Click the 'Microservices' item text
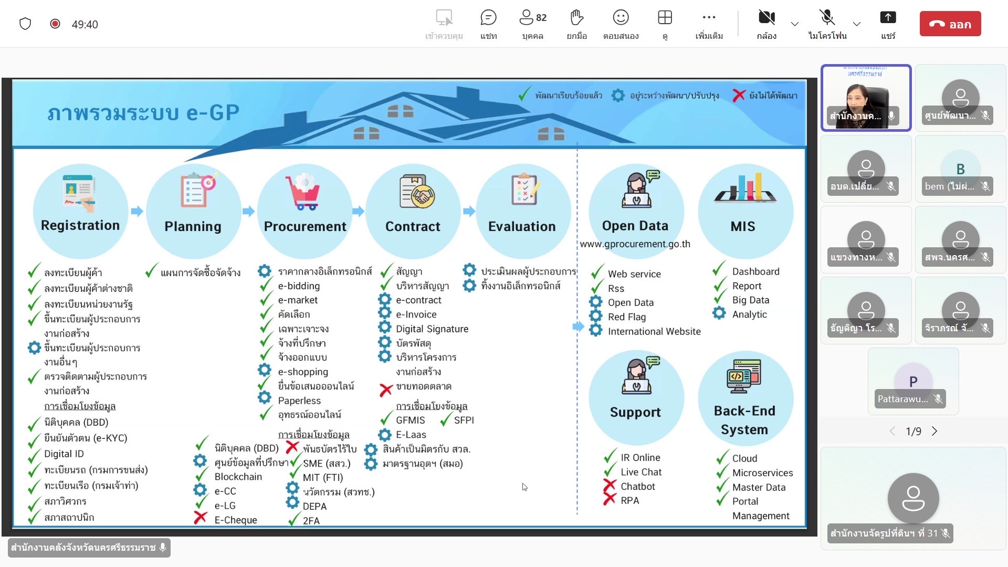 click(762, 473)
